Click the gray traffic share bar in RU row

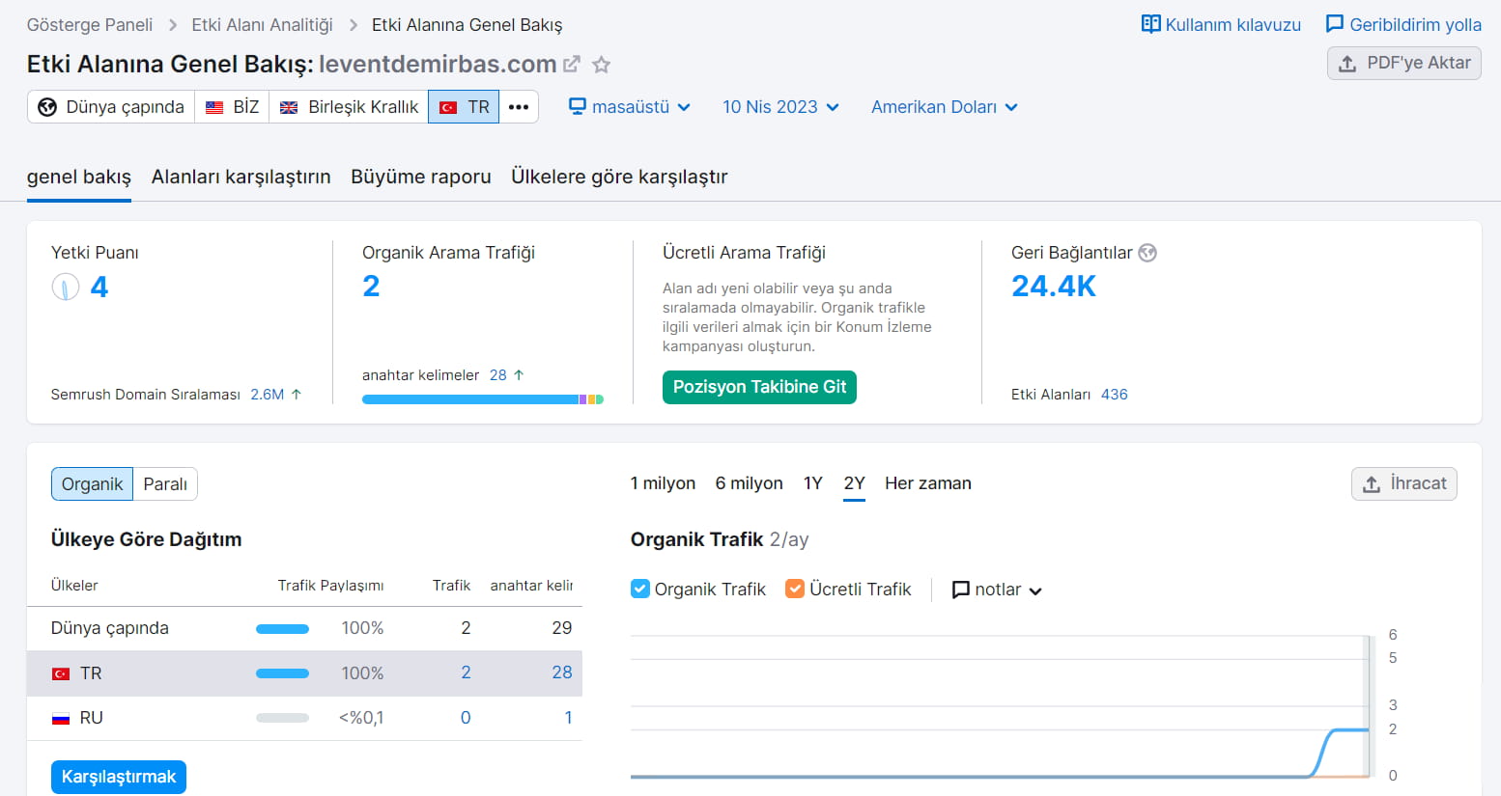point(282,718)
